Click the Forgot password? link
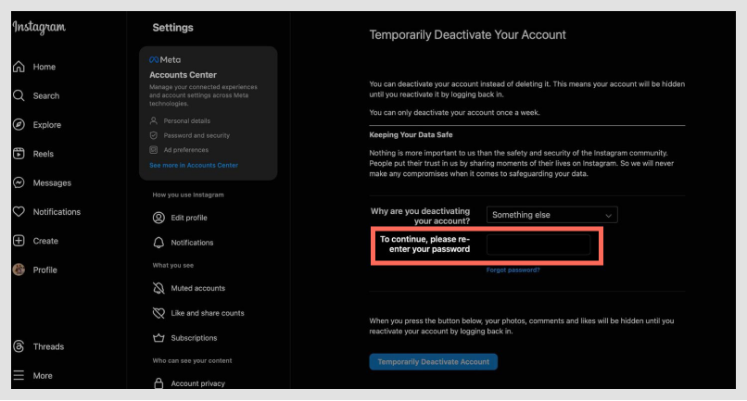The height and width of the screenshot is (401, 747). 513,270
